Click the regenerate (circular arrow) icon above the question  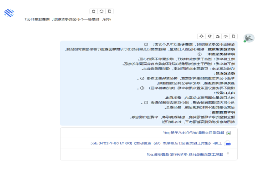(102, 11)
